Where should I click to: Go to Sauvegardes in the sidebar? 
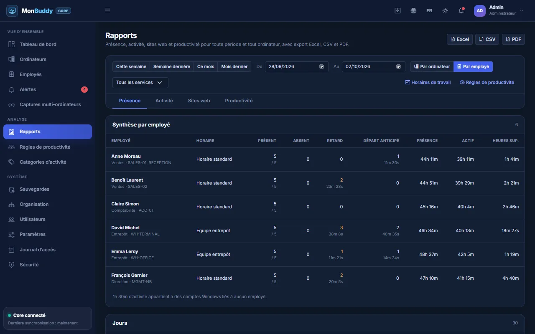pyautogui.click(x=48, y=189)
